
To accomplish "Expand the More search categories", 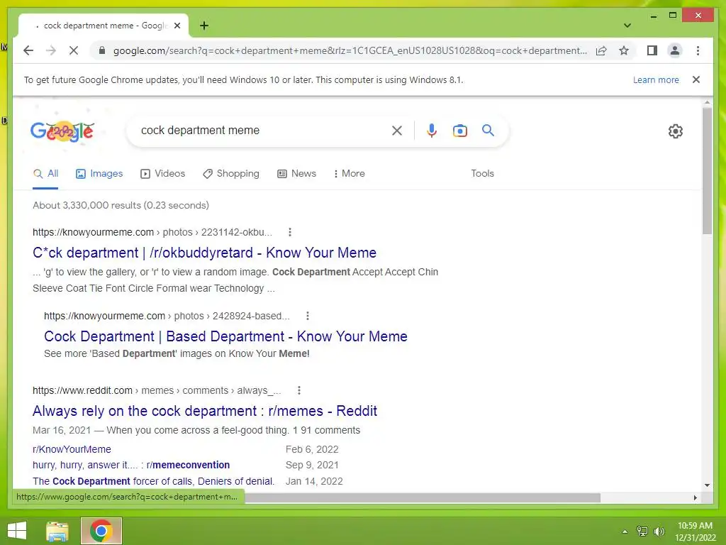I will [349, 174].
